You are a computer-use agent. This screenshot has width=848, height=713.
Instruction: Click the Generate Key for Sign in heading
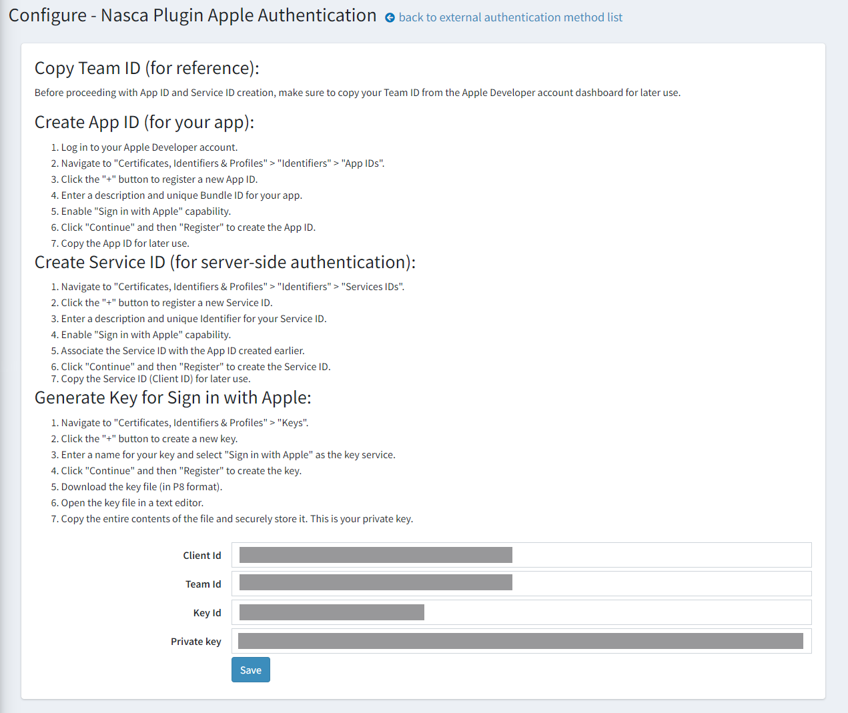coord(173,398)
